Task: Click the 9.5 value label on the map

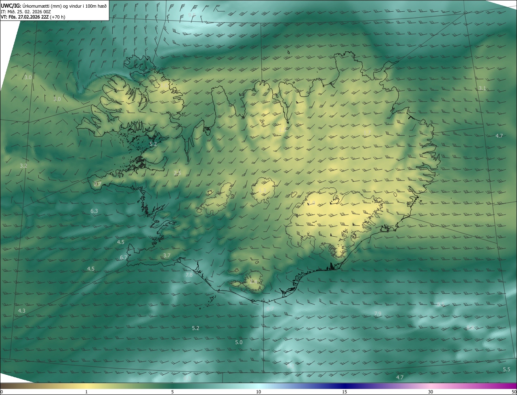Action: (192, 15)
